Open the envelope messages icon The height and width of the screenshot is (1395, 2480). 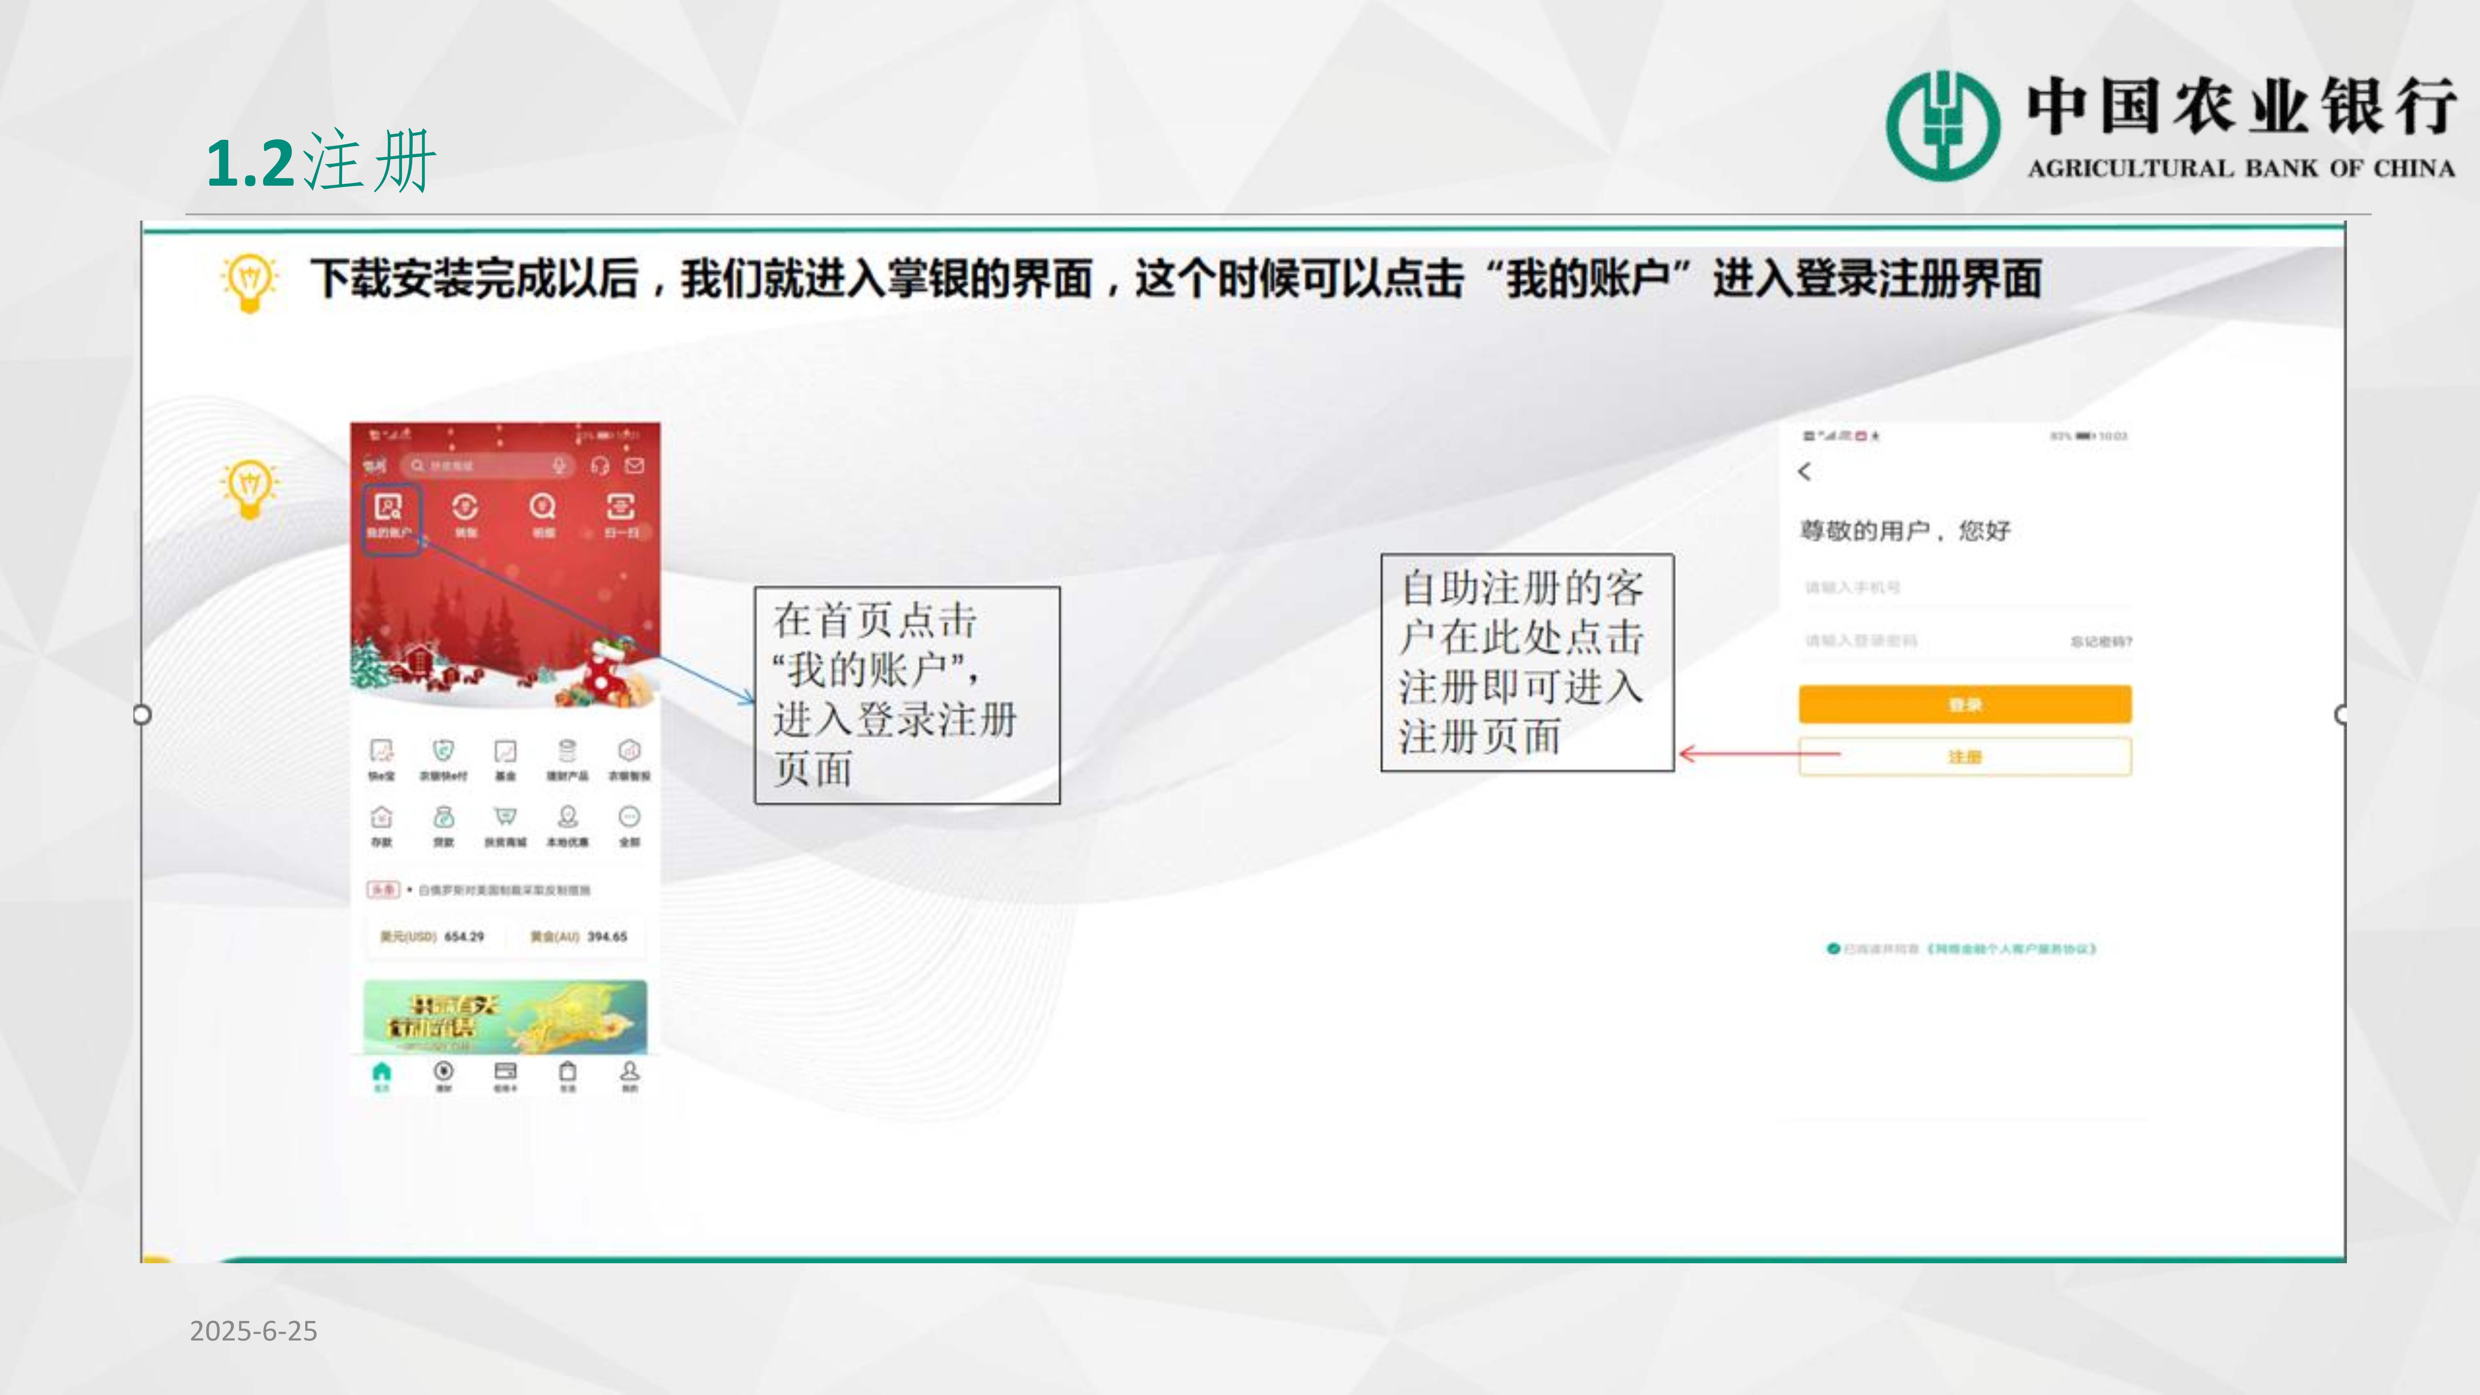click(x=634, y=466)
